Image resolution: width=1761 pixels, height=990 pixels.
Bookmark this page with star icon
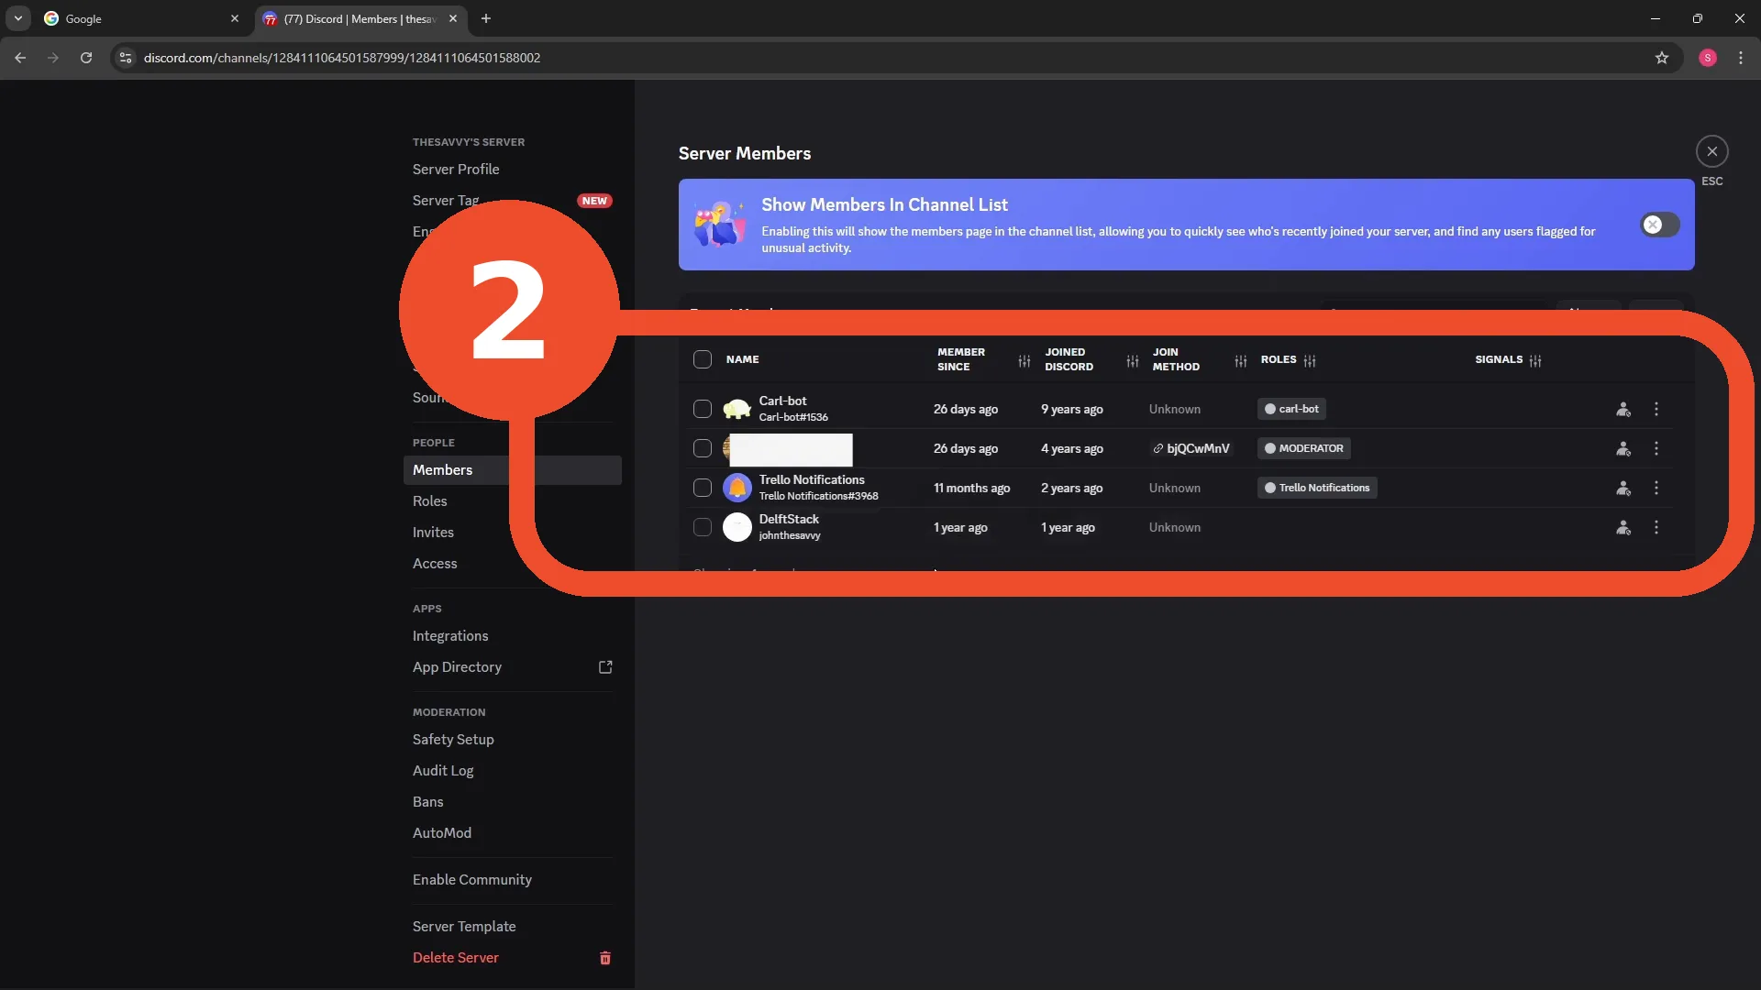1662,58
